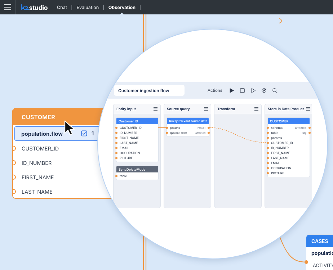
Task: Click EMAIL port in Customer ID actor
Action: pos(116,148)
